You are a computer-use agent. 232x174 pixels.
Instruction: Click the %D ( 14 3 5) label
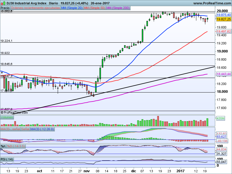pos(16,146)
